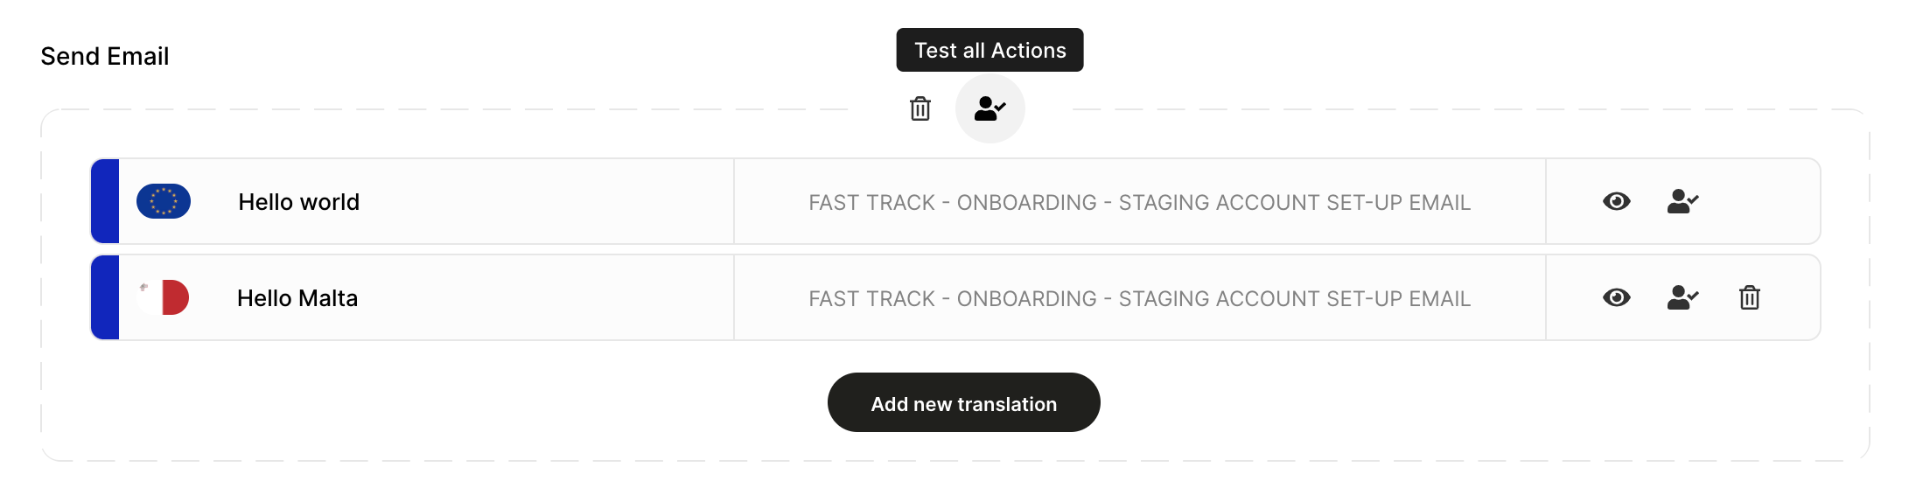1923x502 pixels.
Task: Delete the Hello Malta translation
Action: [1749, 298]
